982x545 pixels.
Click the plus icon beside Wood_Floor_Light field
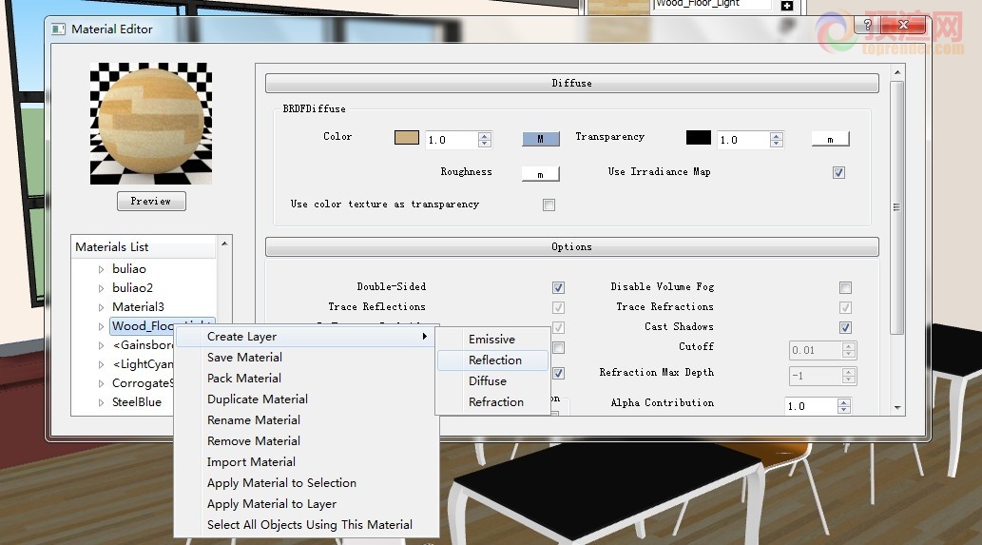pos(787,6)
